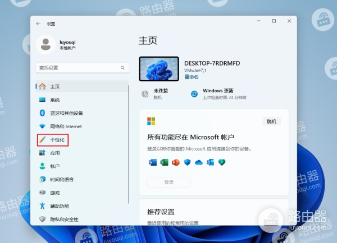
Task: Go to 蓝牙和其他设备 menu text
Action: pos(66,113)
